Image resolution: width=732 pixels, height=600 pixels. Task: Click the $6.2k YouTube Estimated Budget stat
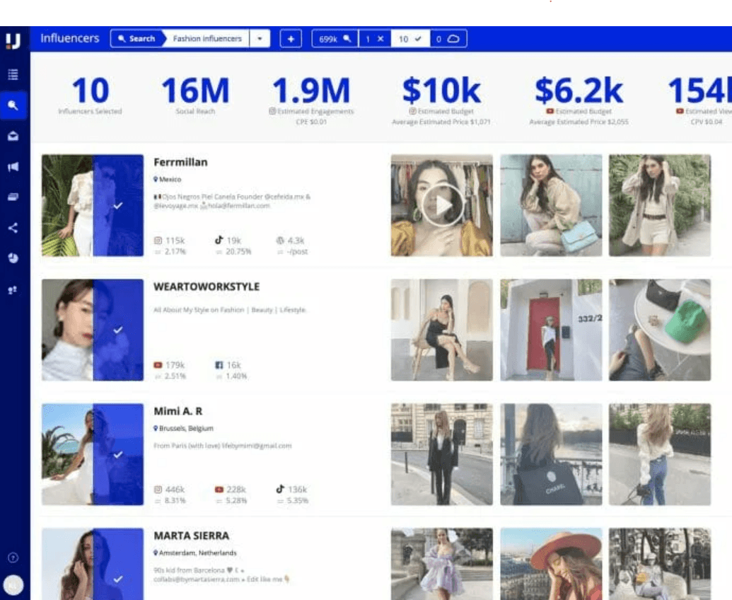point(579,100)
